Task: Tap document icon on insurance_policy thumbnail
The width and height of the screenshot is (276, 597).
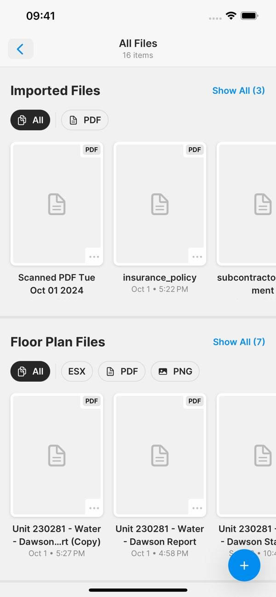Action: point(160,204)
